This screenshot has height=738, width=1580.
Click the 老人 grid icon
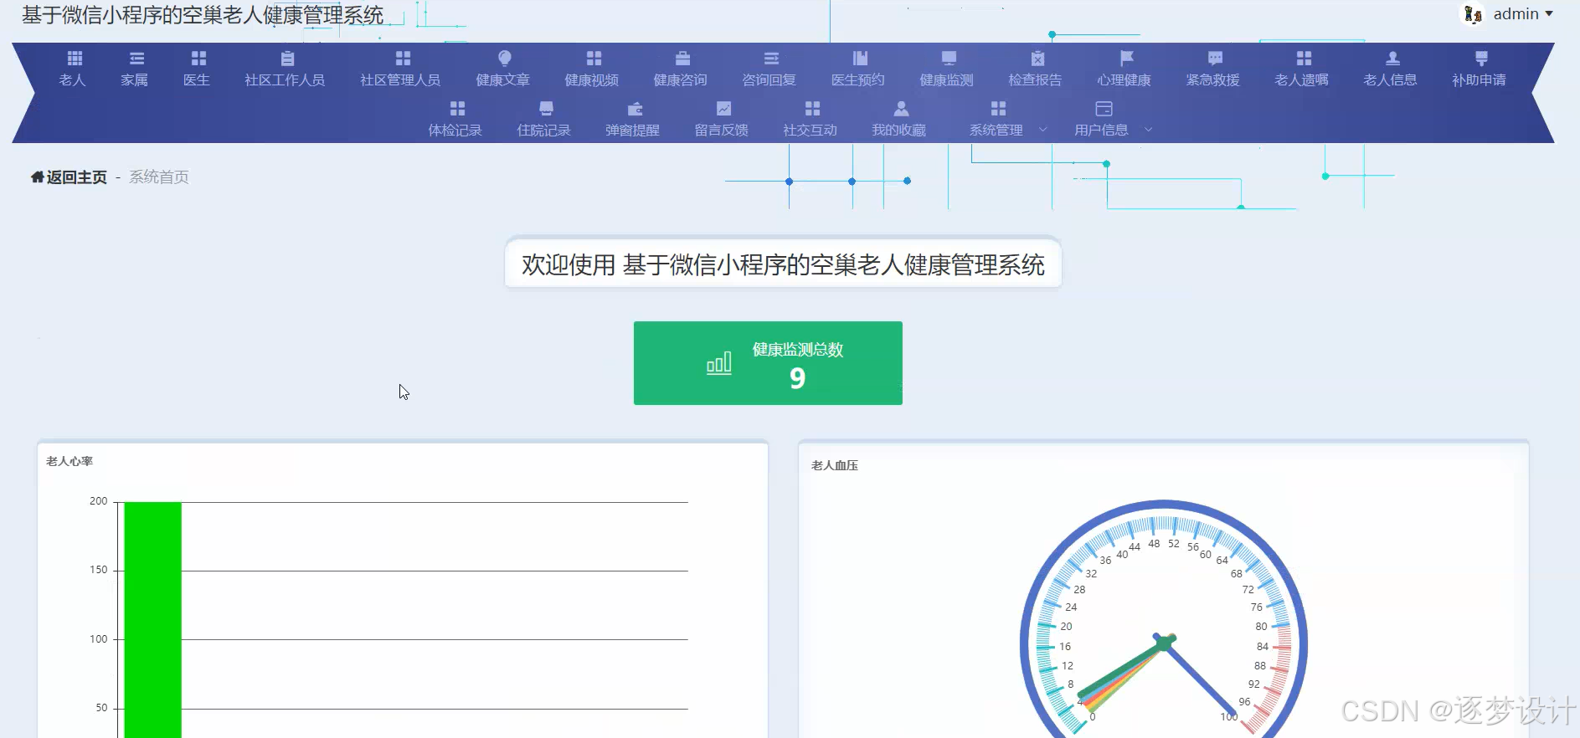click(75, 58)
